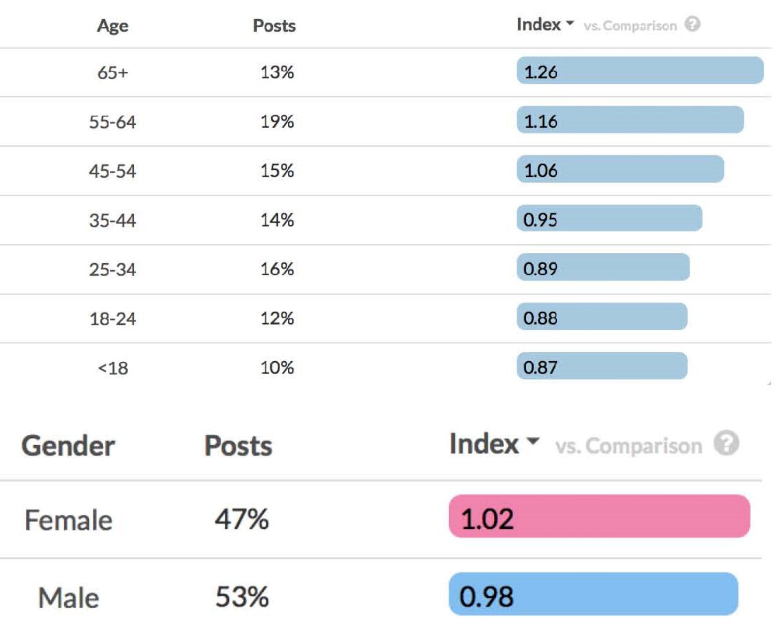This screenshot has height=639, width=783.
Task: Open Index dropdown in Gender table
Action: [x=494, y=443]
